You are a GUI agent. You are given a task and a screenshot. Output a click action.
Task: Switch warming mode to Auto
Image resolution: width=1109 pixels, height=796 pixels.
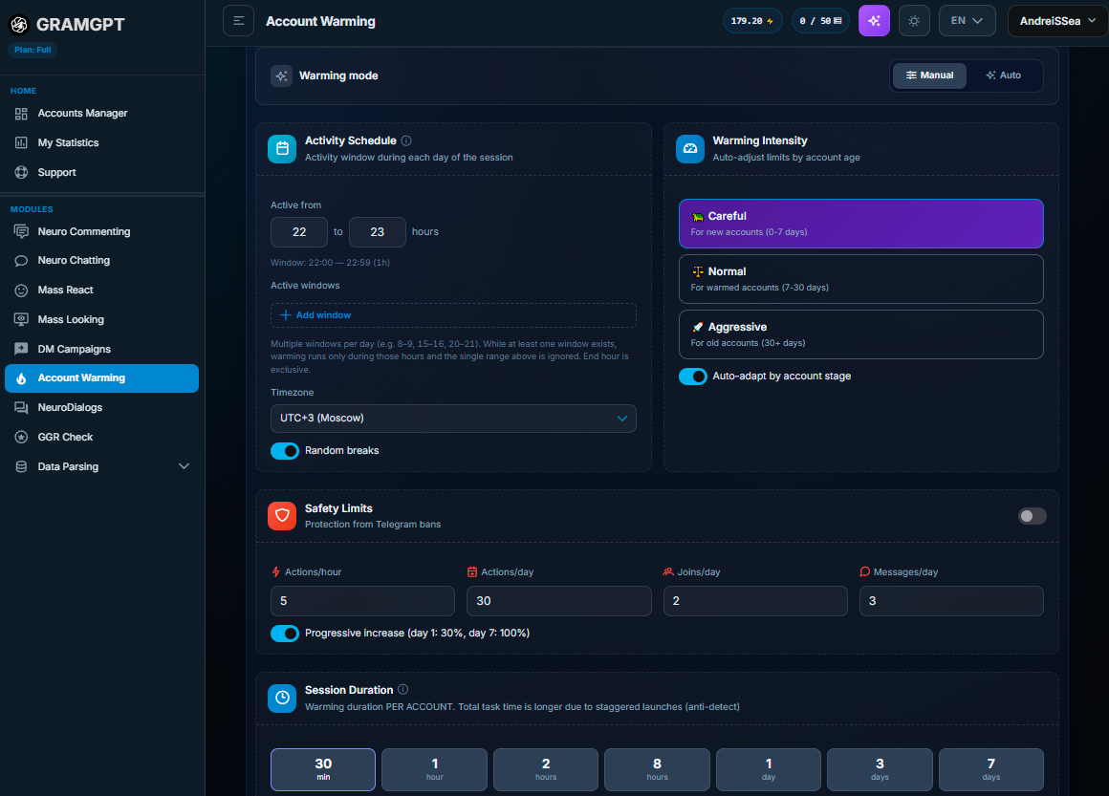tap(1004, 75)
